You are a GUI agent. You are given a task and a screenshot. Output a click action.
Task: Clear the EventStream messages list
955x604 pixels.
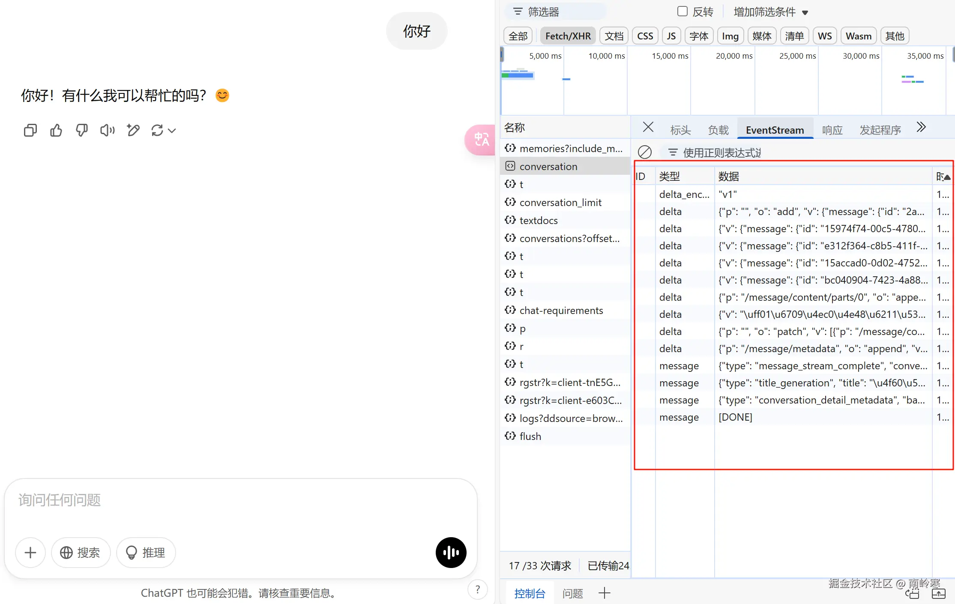644,152
